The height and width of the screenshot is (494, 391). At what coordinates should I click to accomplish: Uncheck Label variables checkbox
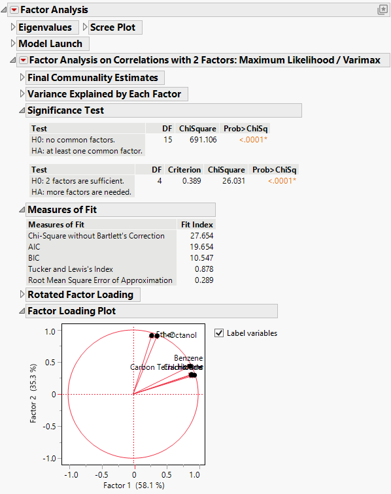[x=219, y=333]
